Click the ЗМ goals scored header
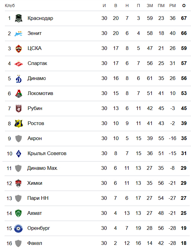This screenshot has width=191, height=251. [x=150, y=6]
